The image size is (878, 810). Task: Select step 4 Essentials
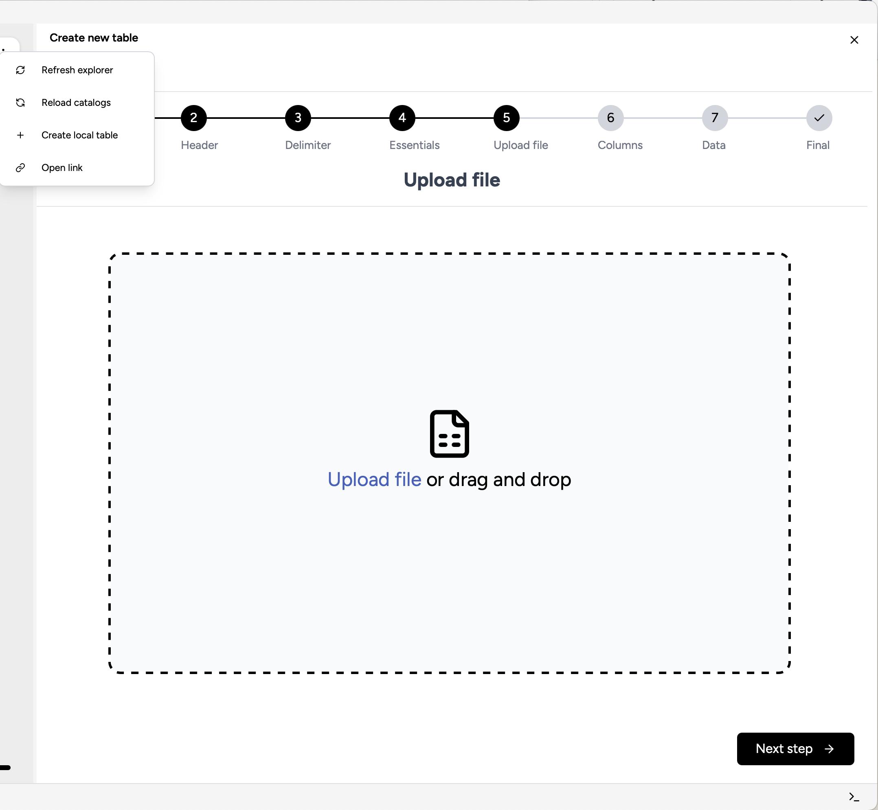coord(402,118)
